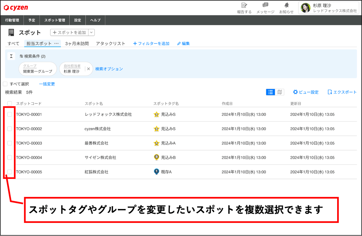
Task: Select the checkbox for TOKYO-00001
Action: point(10,114)
